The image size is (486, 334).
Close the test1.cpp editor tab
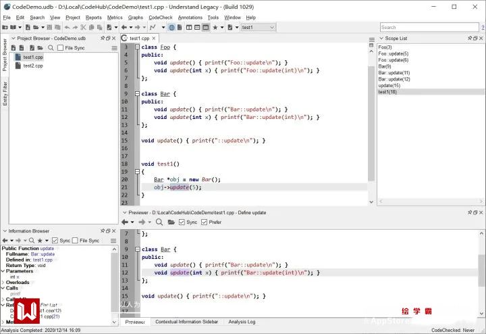[154, 38]
